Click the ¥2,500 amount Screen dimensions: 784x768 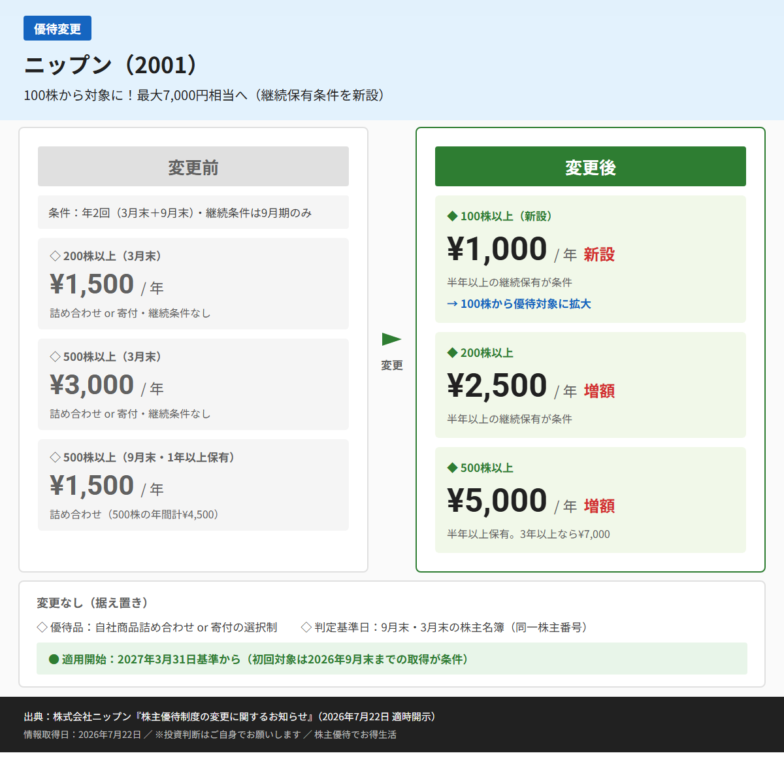point(497,386)
